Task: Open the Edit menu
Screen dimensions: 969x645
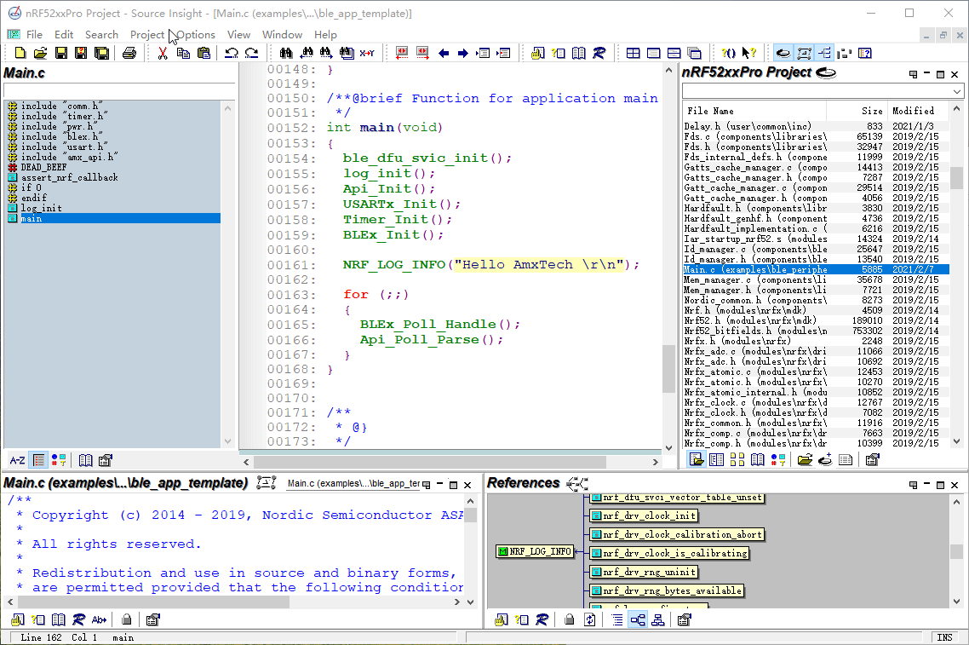Action: click(x=64, y=35)
